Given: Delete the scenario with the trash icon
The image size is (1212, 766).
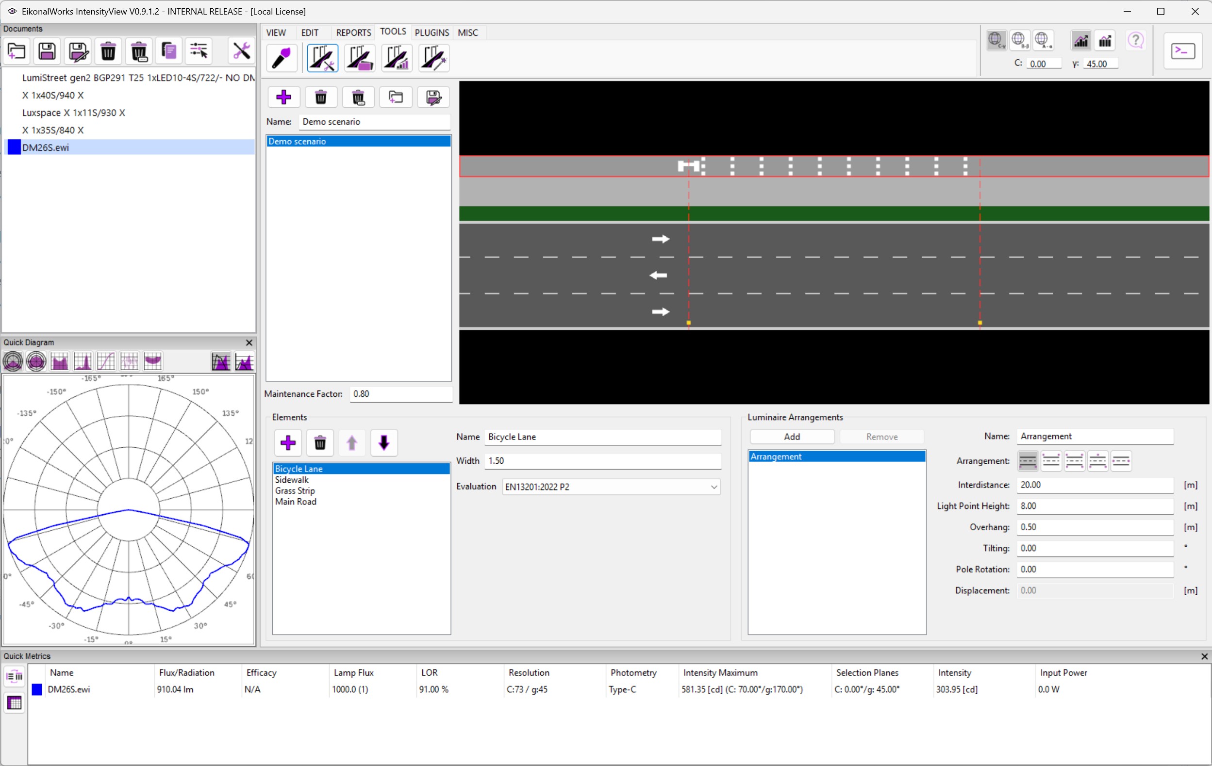Looking at the screenshot, I should point(321,97).
